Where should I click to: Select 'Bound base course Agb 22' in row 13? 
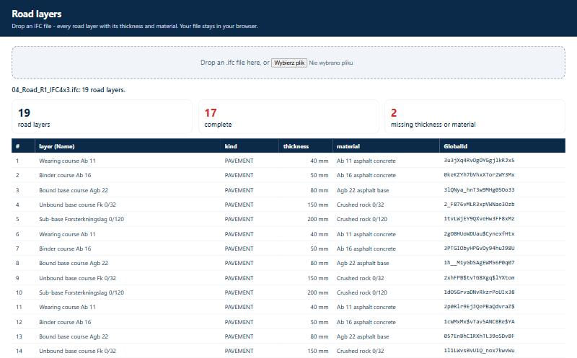coord(74,336)
